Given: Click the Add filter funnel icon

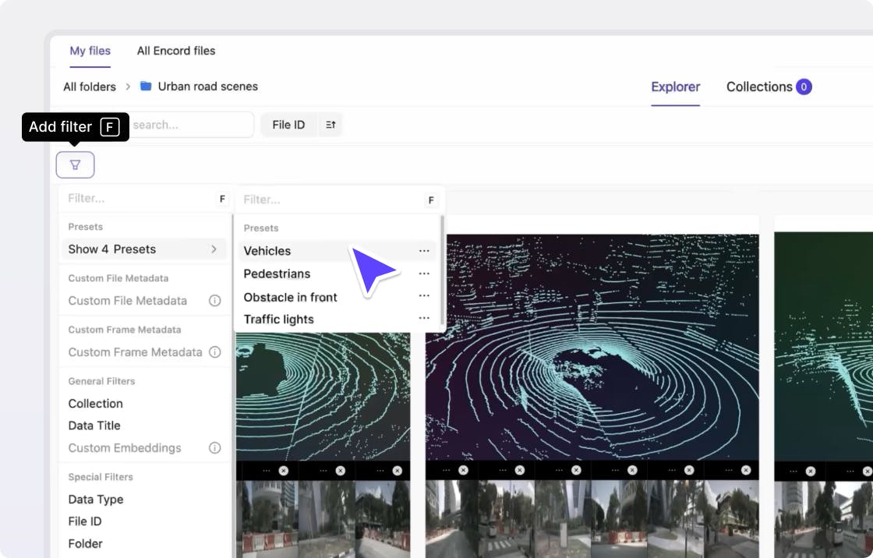Looking at the screenshot, I should [75, 164].
